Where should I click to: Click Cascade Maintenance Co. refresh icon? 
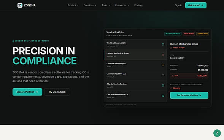163,96
